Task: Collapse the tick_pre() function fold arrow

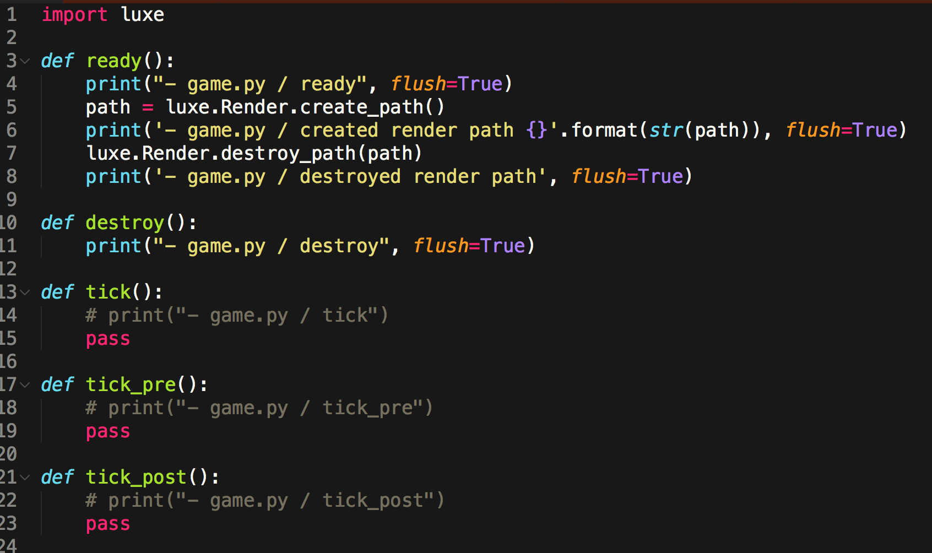Action: coord(25,385)
